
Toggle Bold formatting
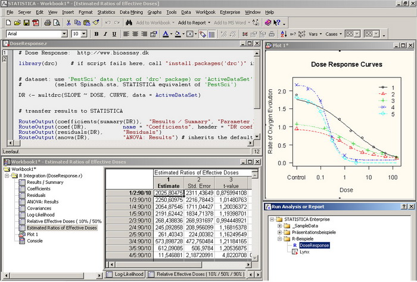[97, 34]
